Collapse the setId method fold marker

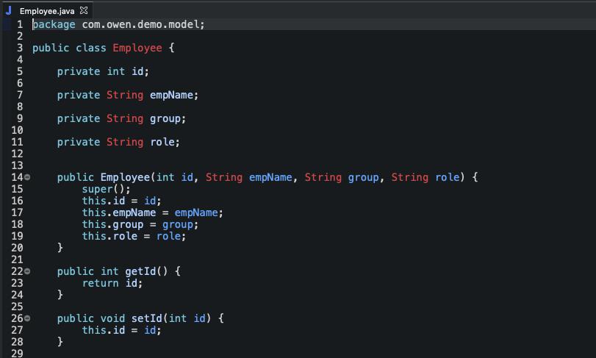pyautogui.click(x=27, y=318)
